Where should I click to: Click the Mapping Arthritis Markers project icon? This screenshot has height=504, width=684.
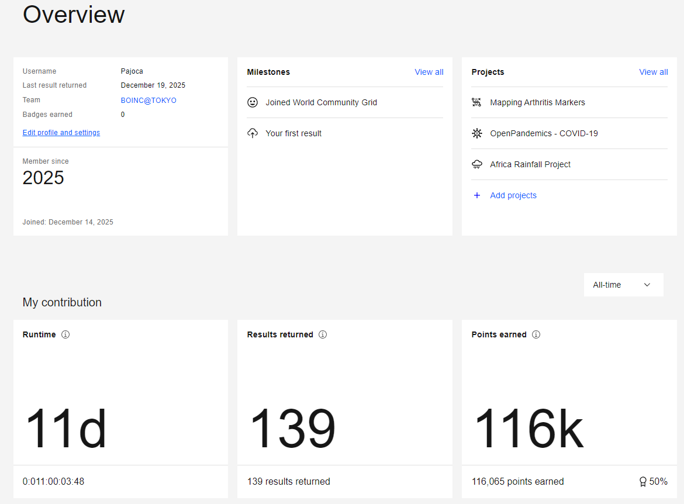[476, 102]
